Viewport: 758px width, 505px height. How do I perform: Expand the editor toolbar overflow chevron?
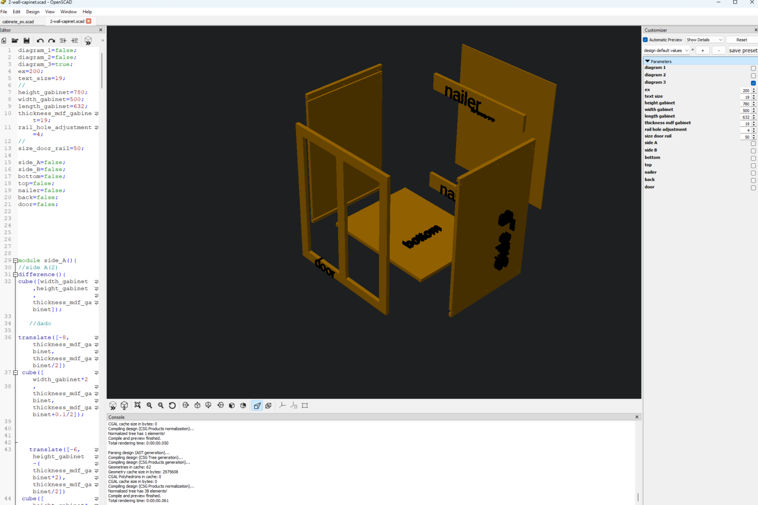[103, 40]
